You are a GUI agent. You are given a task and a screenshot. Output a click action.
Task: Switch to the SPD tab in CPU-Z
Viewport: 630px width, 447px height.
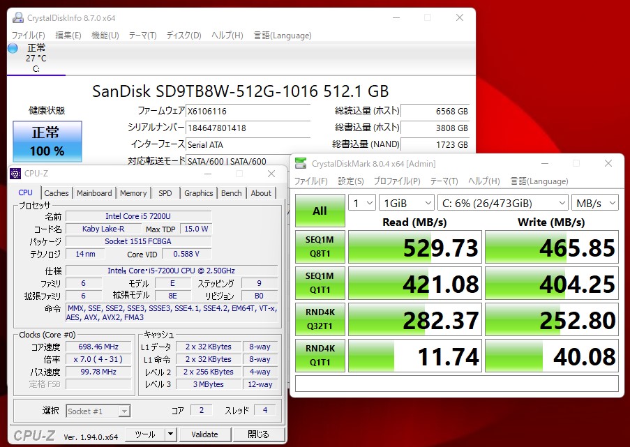pyautogui.click(x=165, y=193)
